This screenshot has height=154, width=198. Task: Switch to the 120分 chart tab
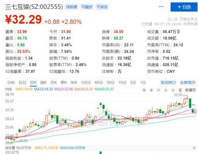click(86, 83)
